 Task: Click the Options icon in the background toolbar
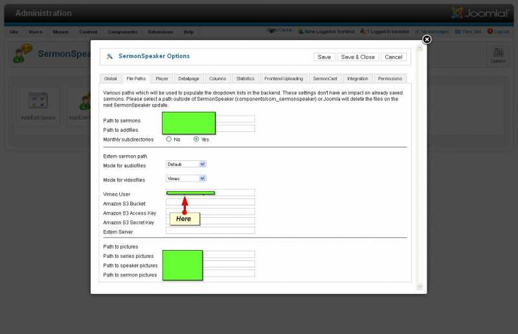[x=498, y=55]
